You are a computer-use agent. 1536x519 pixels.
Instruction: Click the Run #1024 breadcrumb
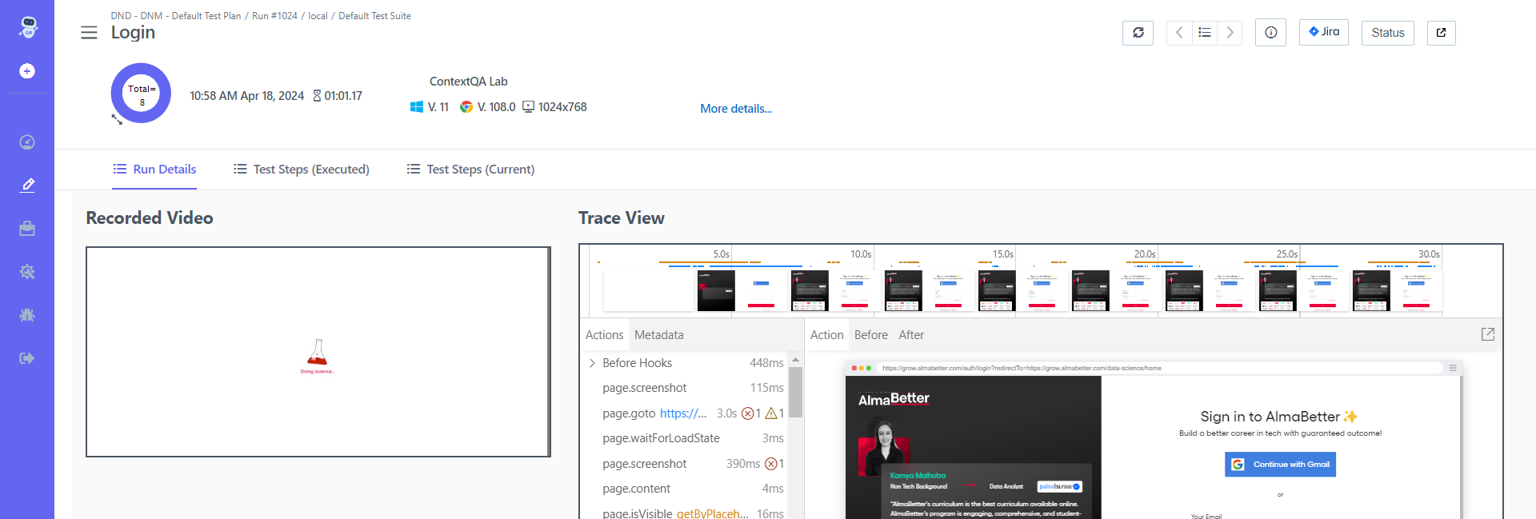274,16
